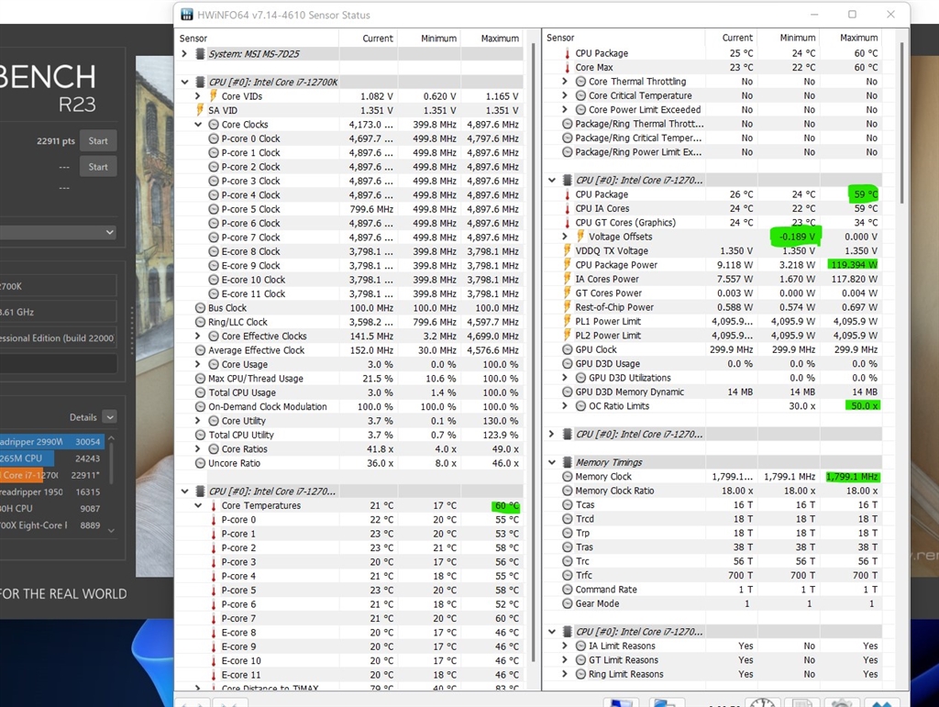
Task: Click lightning bolt icon beside Core VIDs
Action: (213, 95)
